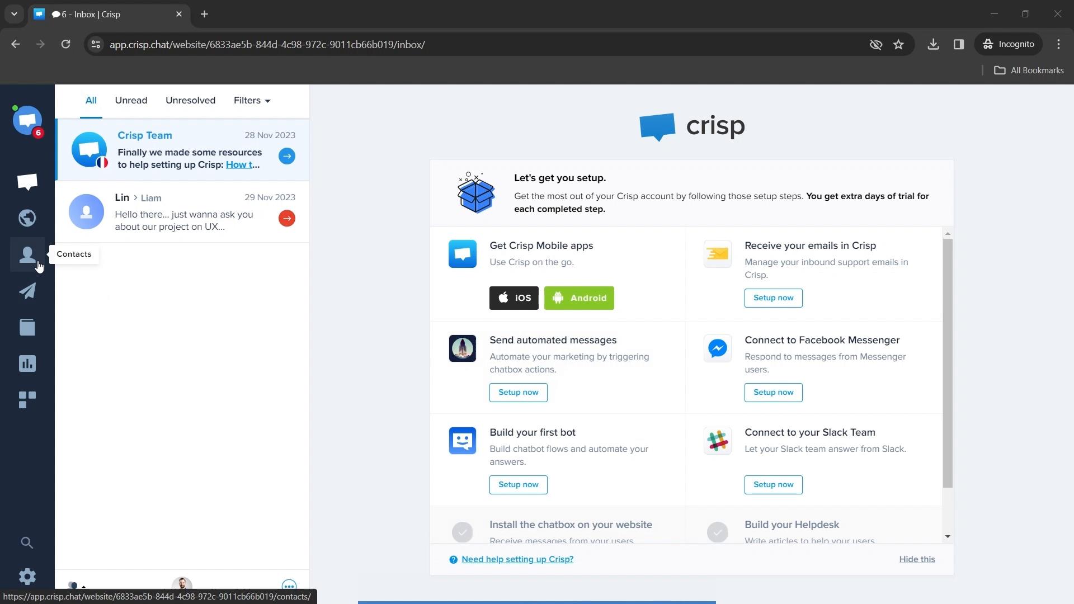Image resolution: width=1074 pixels, height=604 pixels.
Task: Click the Need help setting up Crisp link
Action: coord(517,559)
